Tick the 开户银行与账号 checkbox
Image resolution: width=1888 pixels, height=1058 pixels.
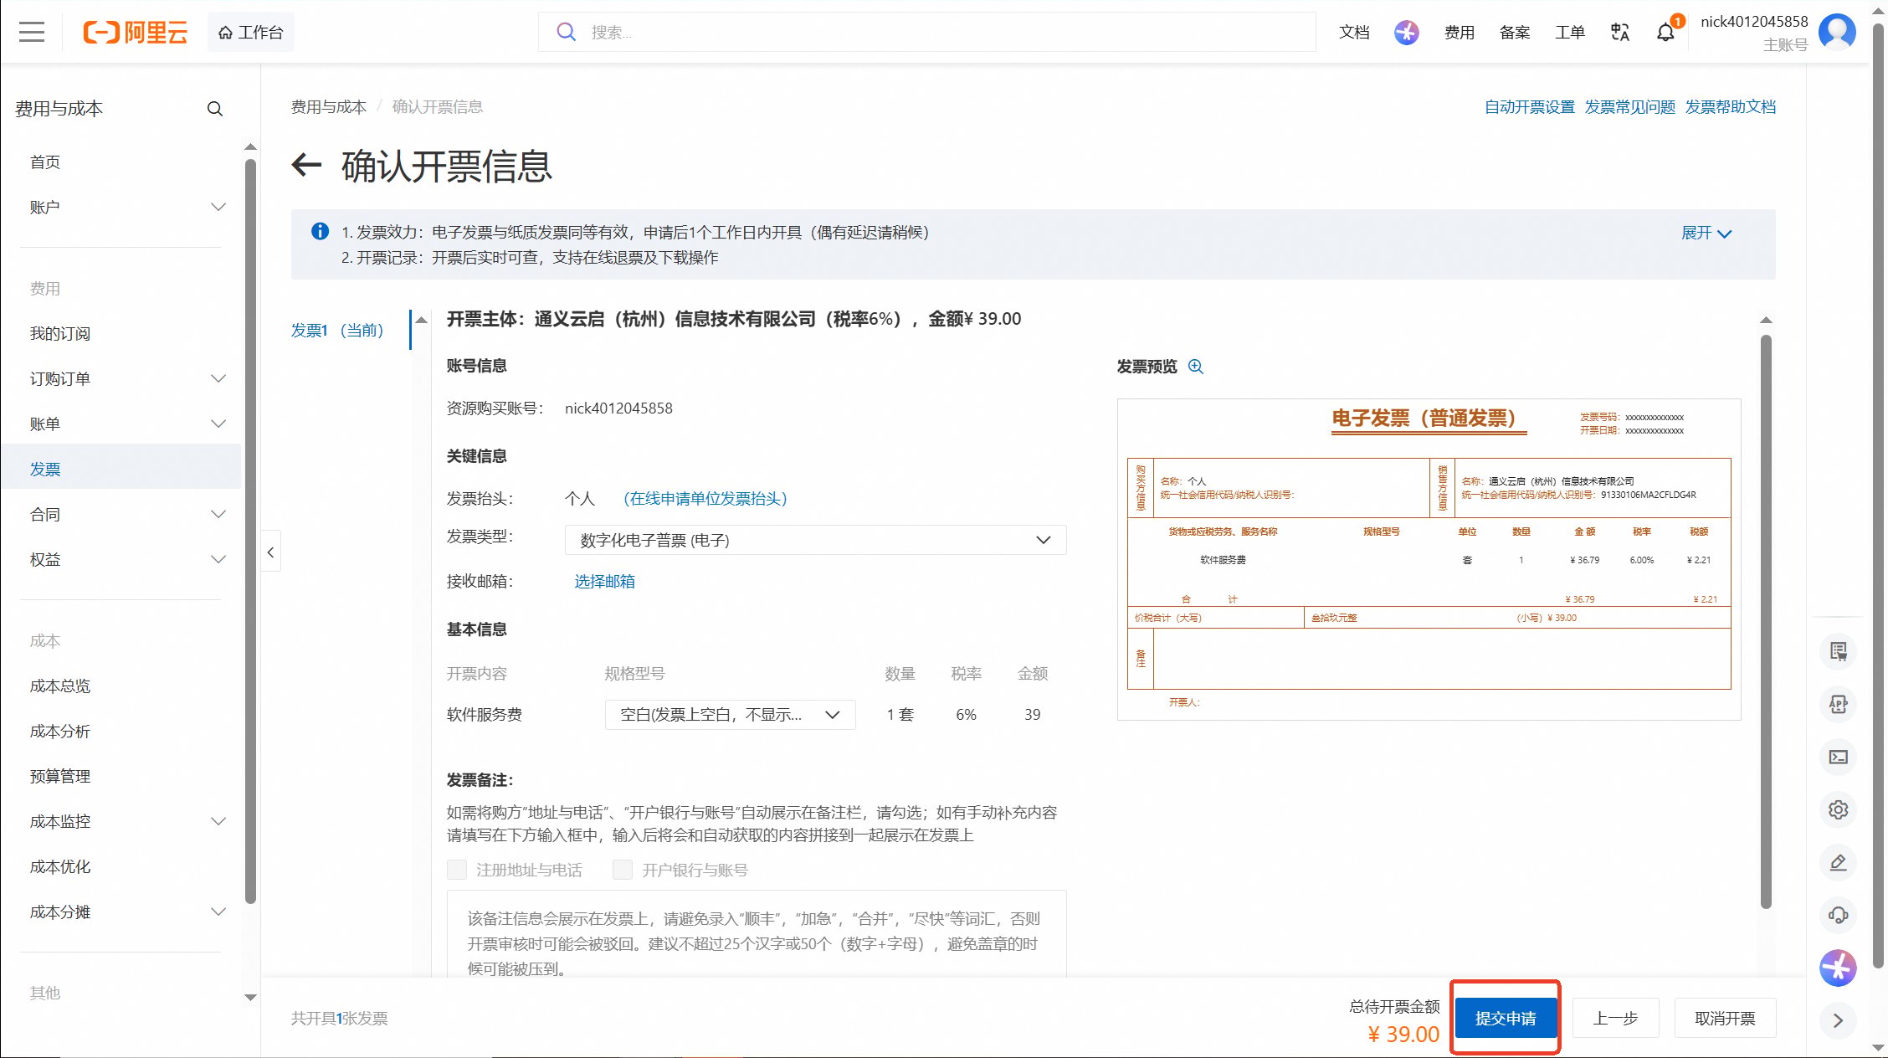tap(623, 870)
